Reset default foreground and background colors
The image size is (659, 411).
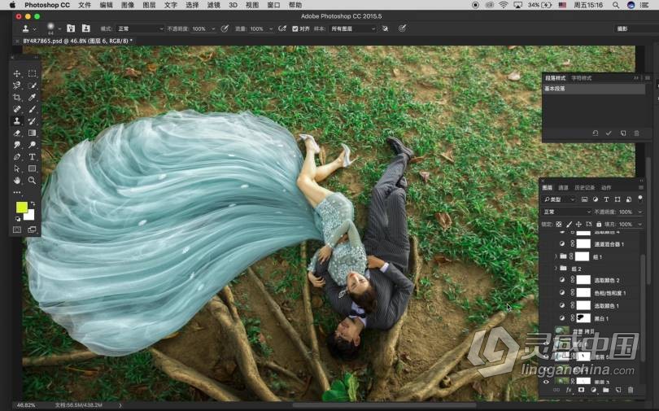[18, 219]
